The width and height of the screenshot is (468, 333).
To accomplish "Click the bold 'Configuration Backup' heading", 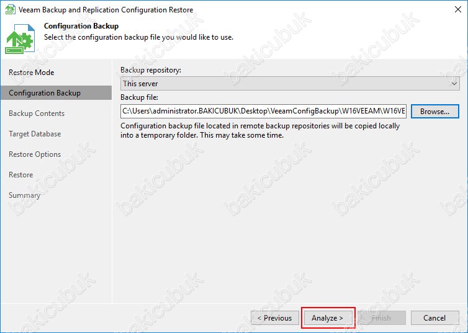I will pyautogui.click(x=81, y=26).
